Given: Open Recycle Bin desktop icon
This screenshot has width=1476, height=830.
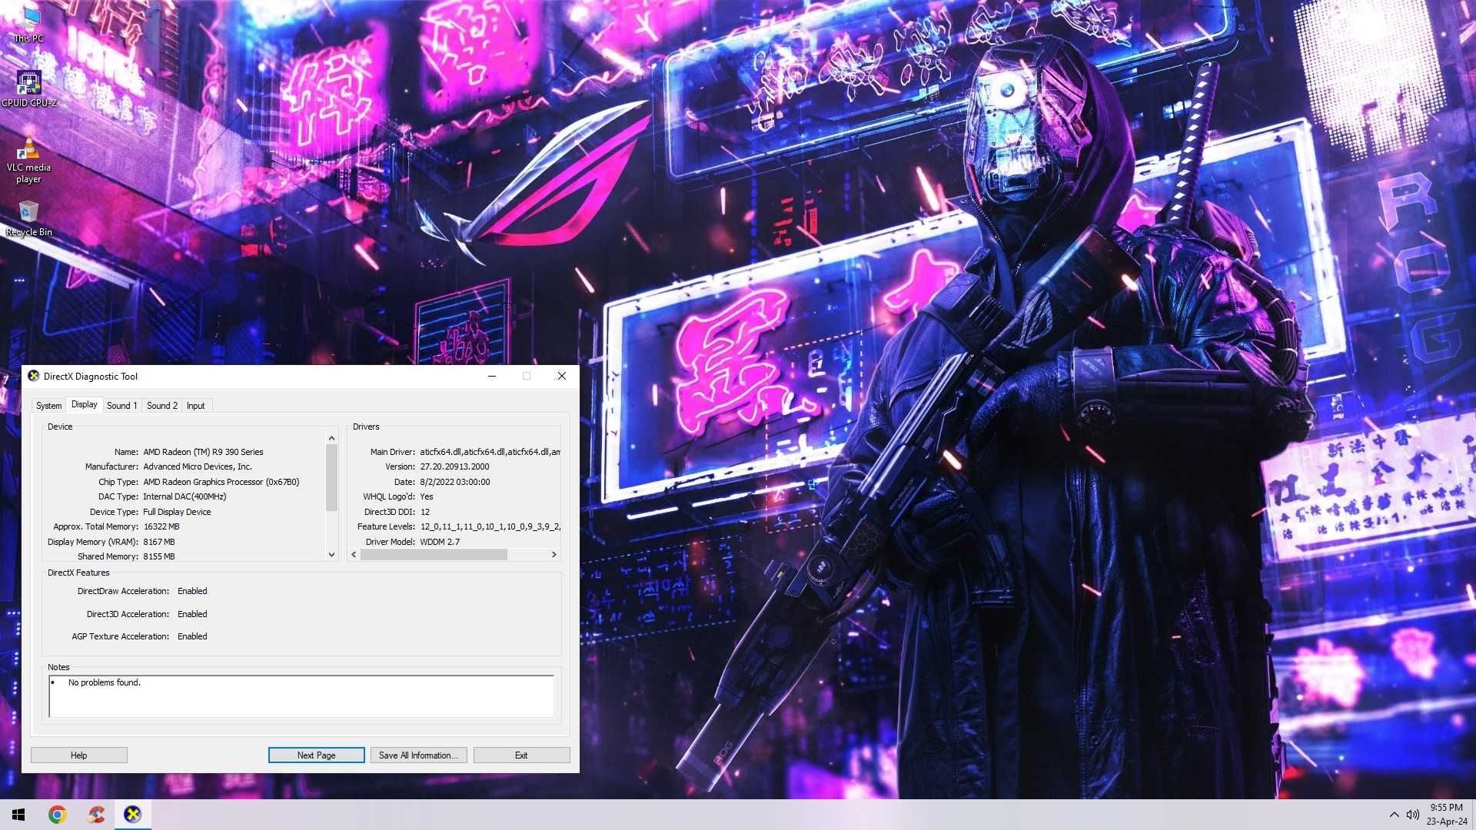Looking at the screenshot, I should tap(29, 218).
